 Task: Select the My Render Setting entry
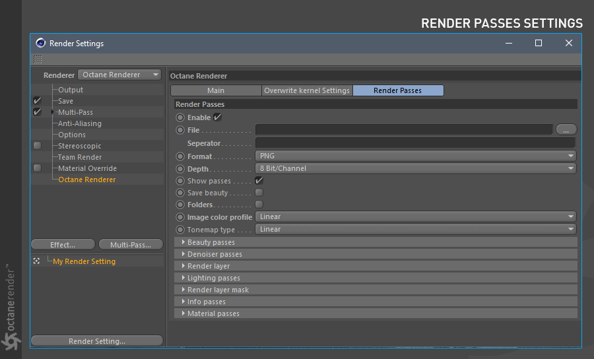pyautogui.click(x=84, y=261)
